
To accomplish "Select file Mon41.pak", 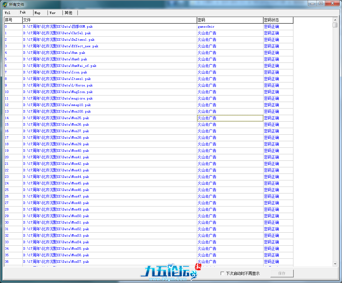I will click(x=110, y=157).
